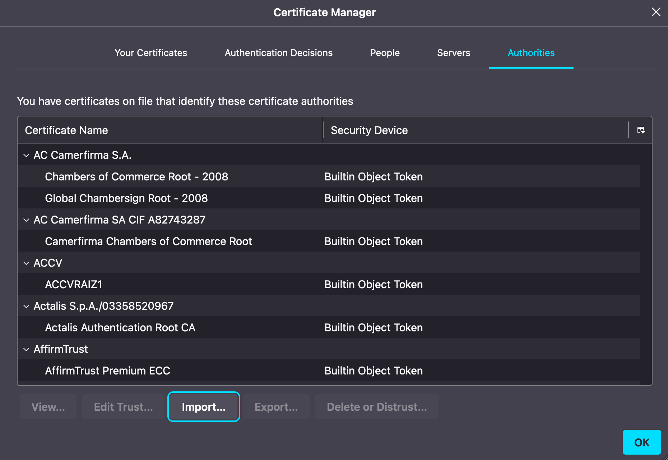Collapse the ACCV certificate group
Image resolution: width=668 pixels, height=460 pixels.
(x=26, y=263)
